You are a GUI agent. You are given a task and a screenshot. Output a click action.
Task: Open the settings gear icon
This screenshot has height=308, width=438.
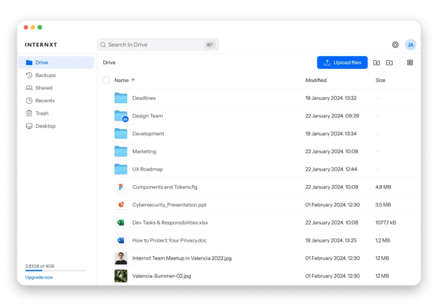pos(396,44)
